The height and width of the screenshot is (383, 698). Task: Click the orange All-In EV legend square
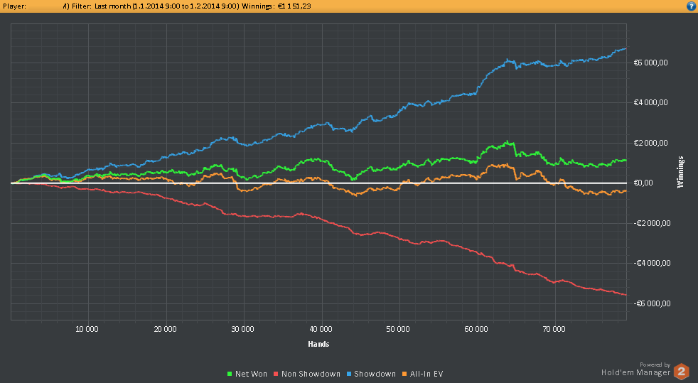tap(403, 374)
